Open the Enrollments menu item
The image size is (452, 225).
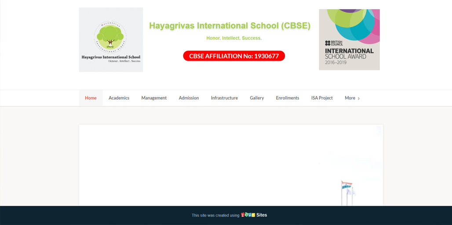(288, 98)
